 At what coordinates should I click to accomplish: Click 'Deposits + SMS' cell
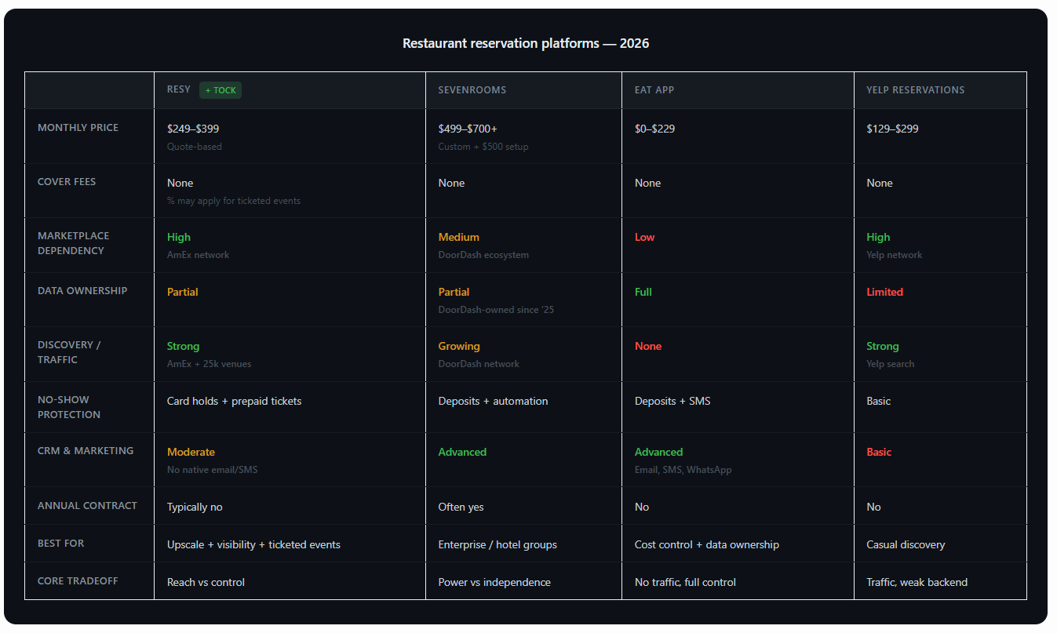tap(672, 401)
